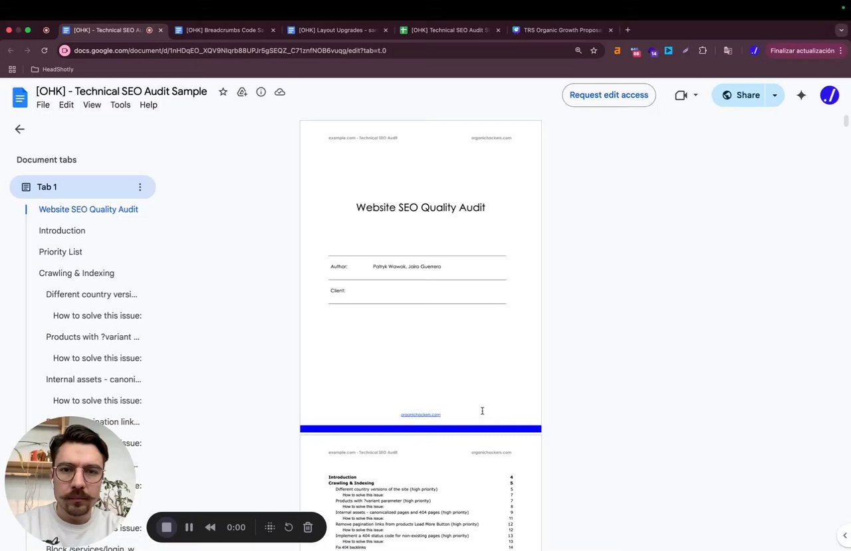Check the cloud document status icon

pos(280,92)
